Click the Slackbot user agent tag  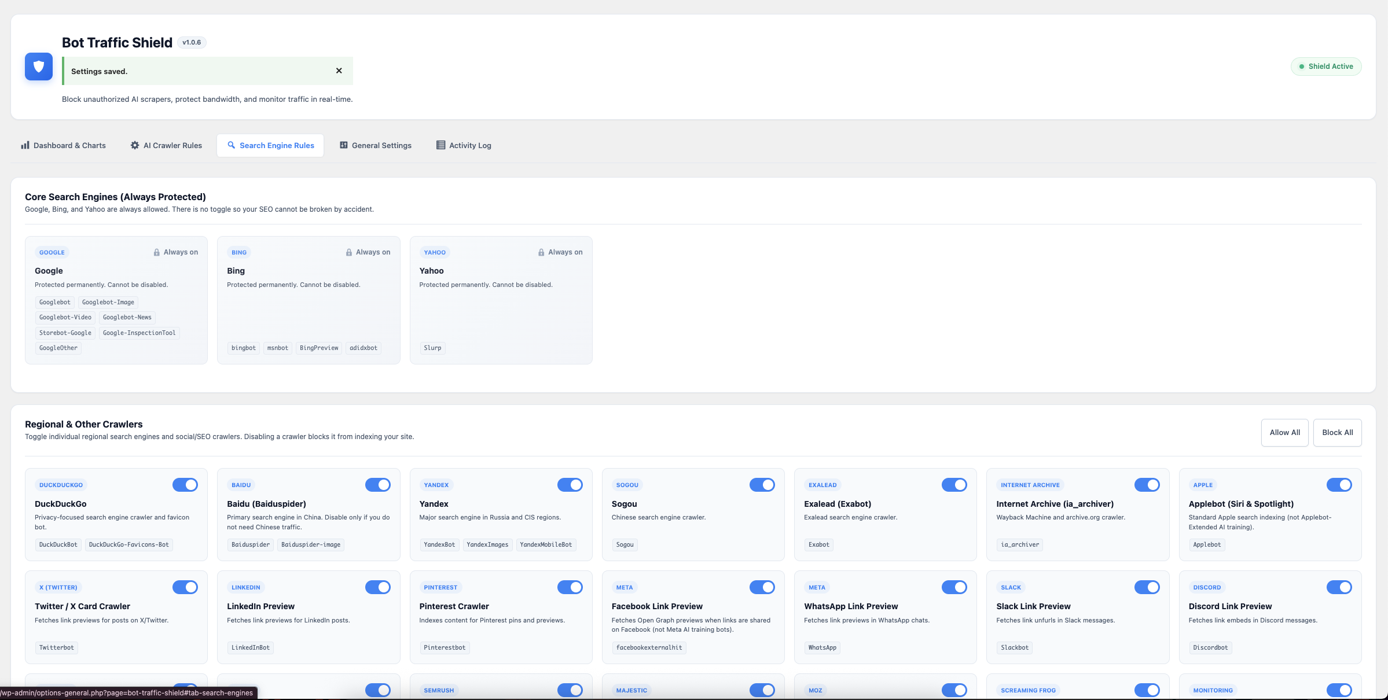click(1015, 647)
